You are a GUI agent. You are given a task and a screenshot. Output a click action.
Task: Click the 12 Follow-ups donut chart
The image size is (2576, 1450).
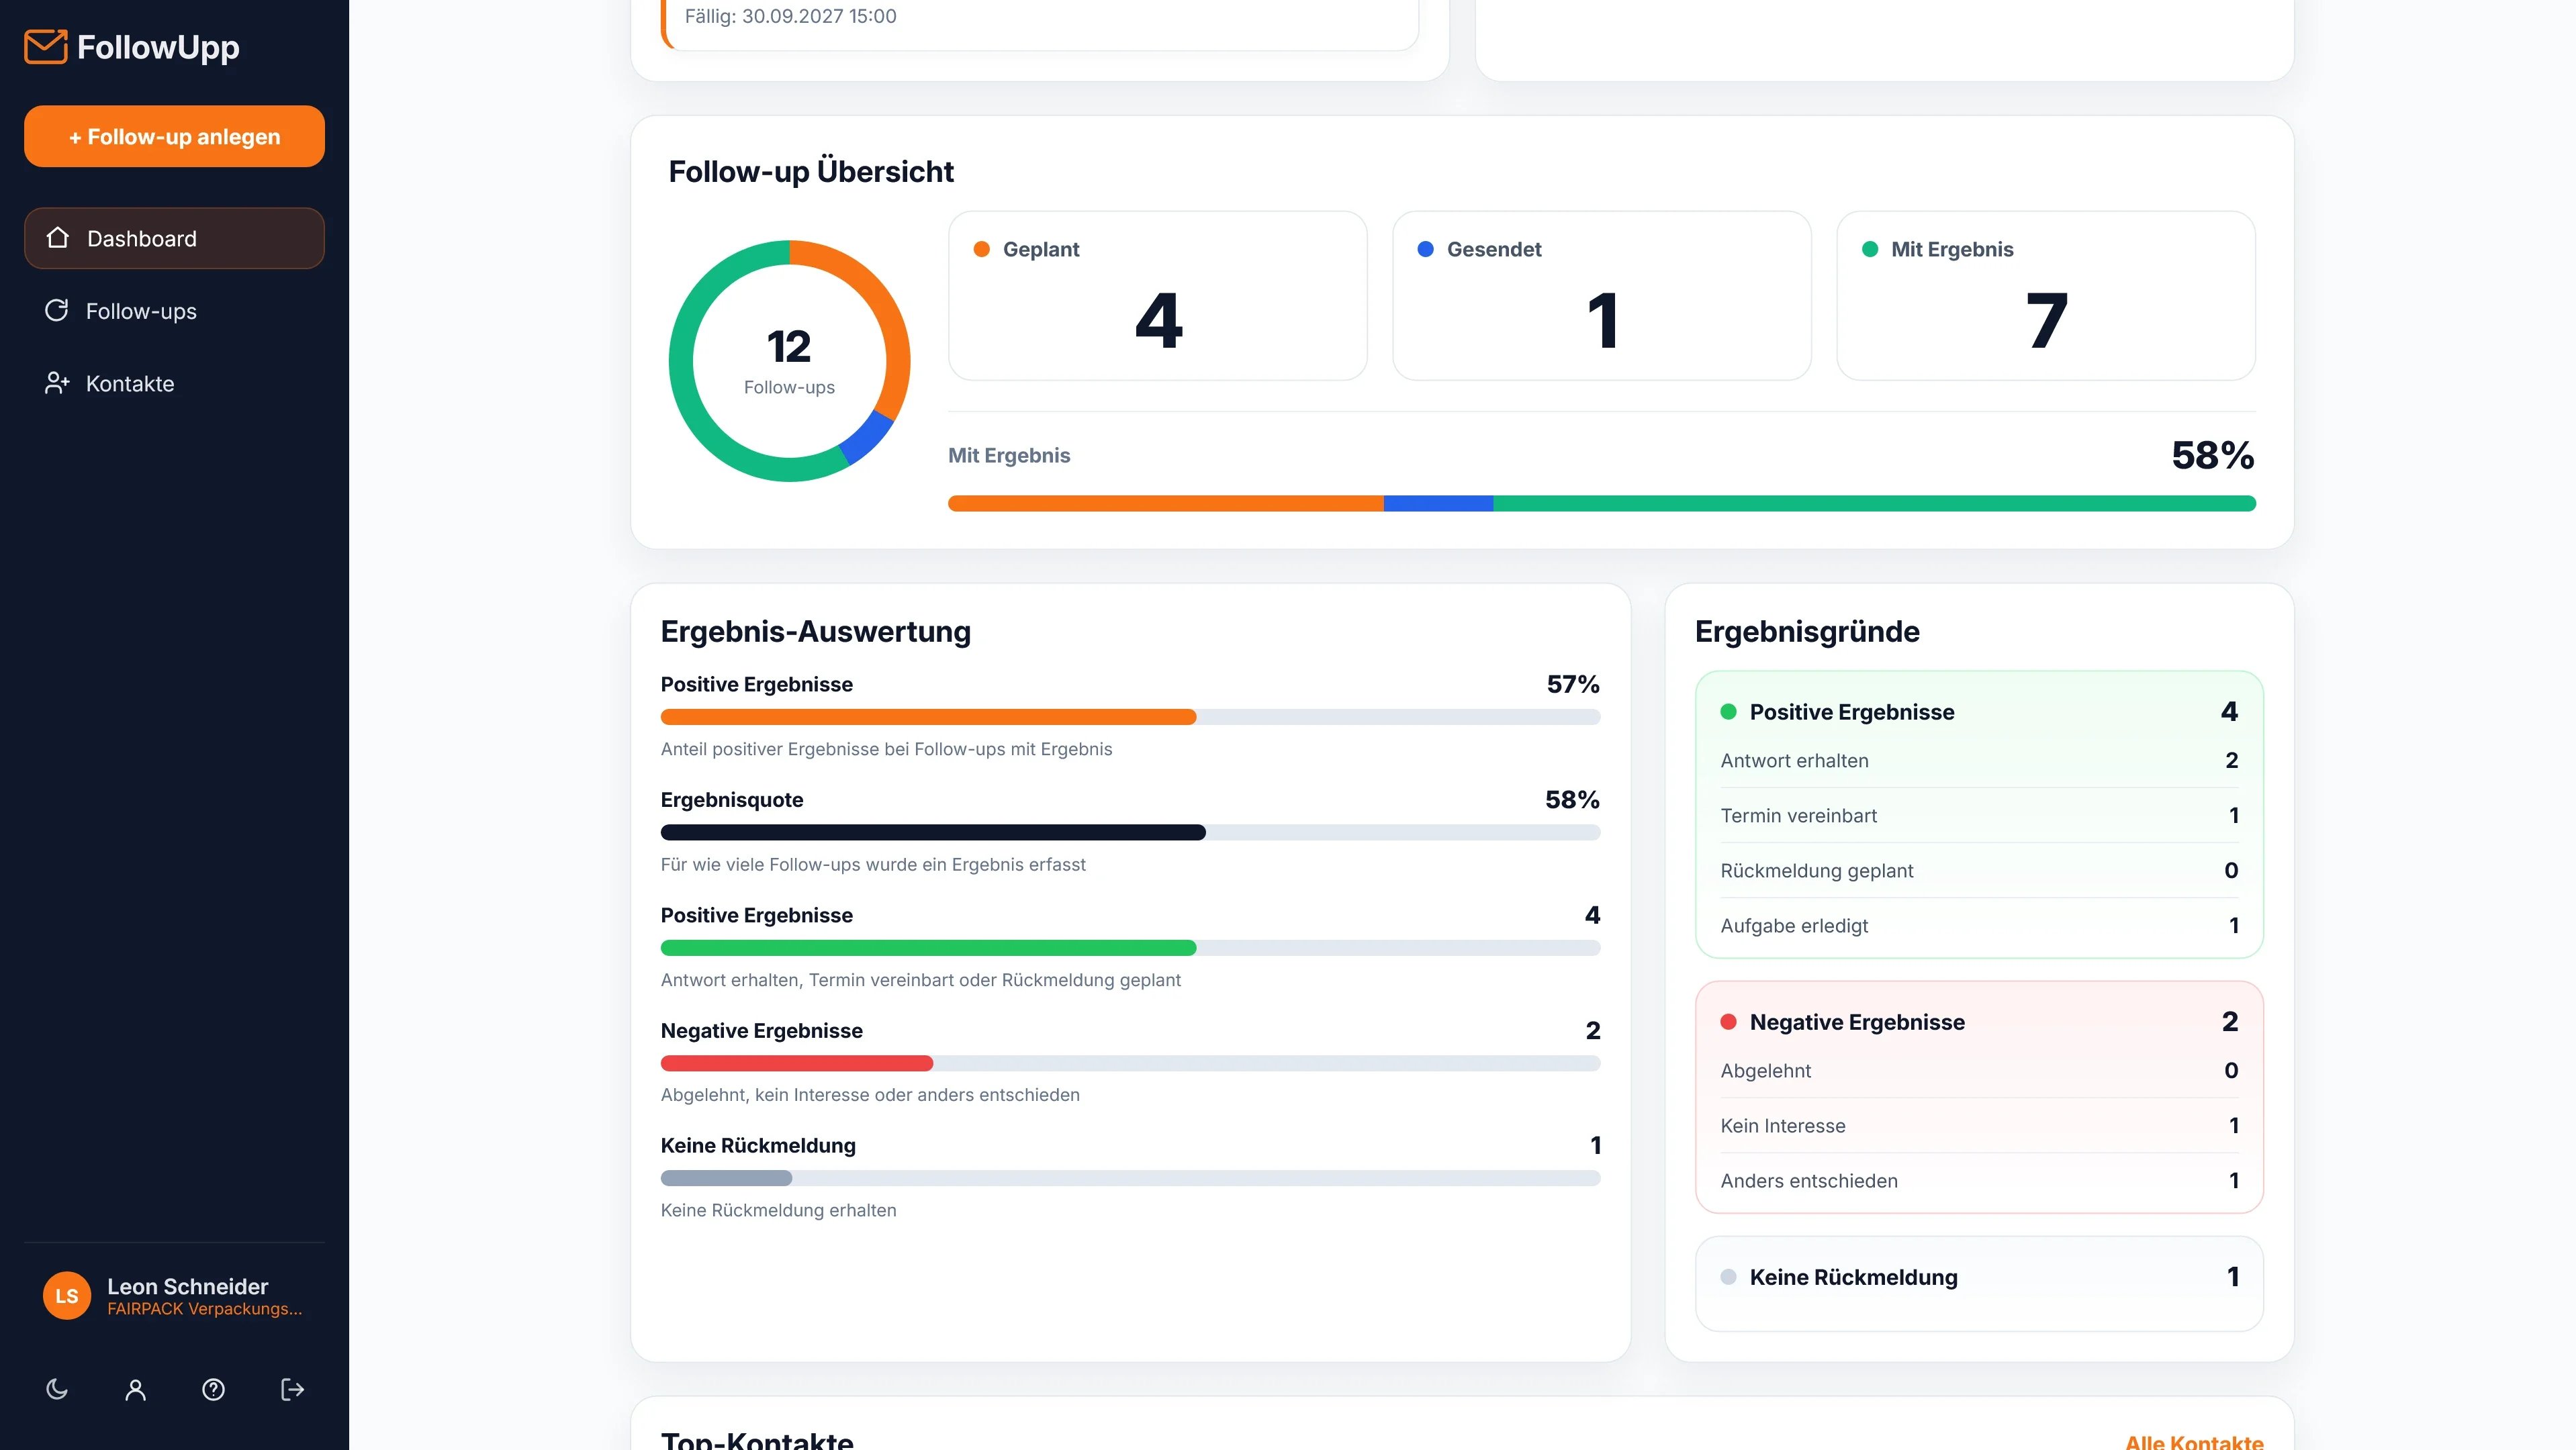789,360
